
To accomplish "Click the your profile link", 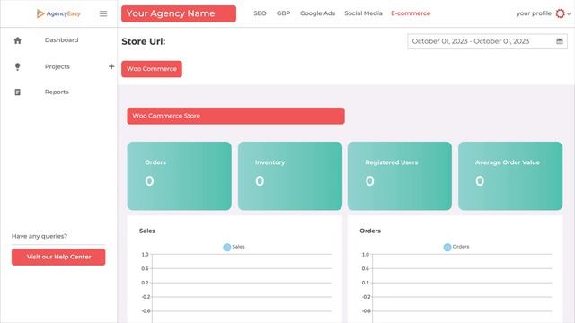I will tap(534, 13).
